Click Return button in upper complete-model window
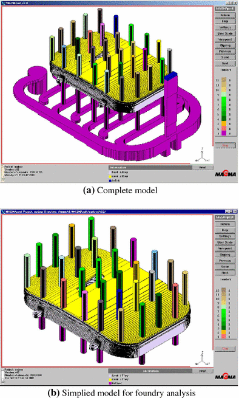Viewport: 239px width, 398px height. (x=225, y=15)
